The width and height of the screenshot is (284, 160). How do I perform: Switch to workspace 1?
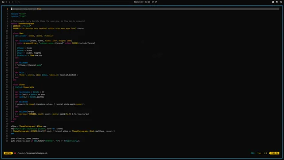7,2
